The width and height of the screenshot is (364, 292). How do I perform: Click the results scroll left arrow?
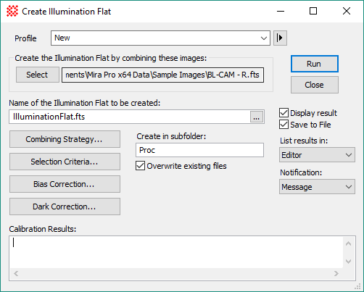[16, 274]
